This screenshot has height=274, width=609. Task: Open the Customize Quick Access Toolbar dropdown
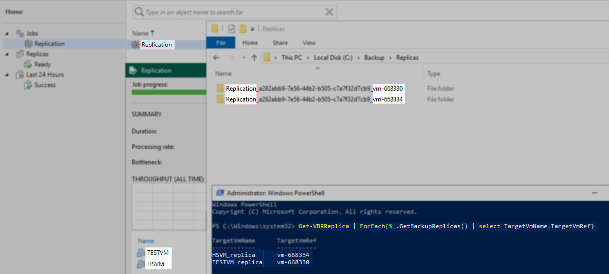[252, 29]
